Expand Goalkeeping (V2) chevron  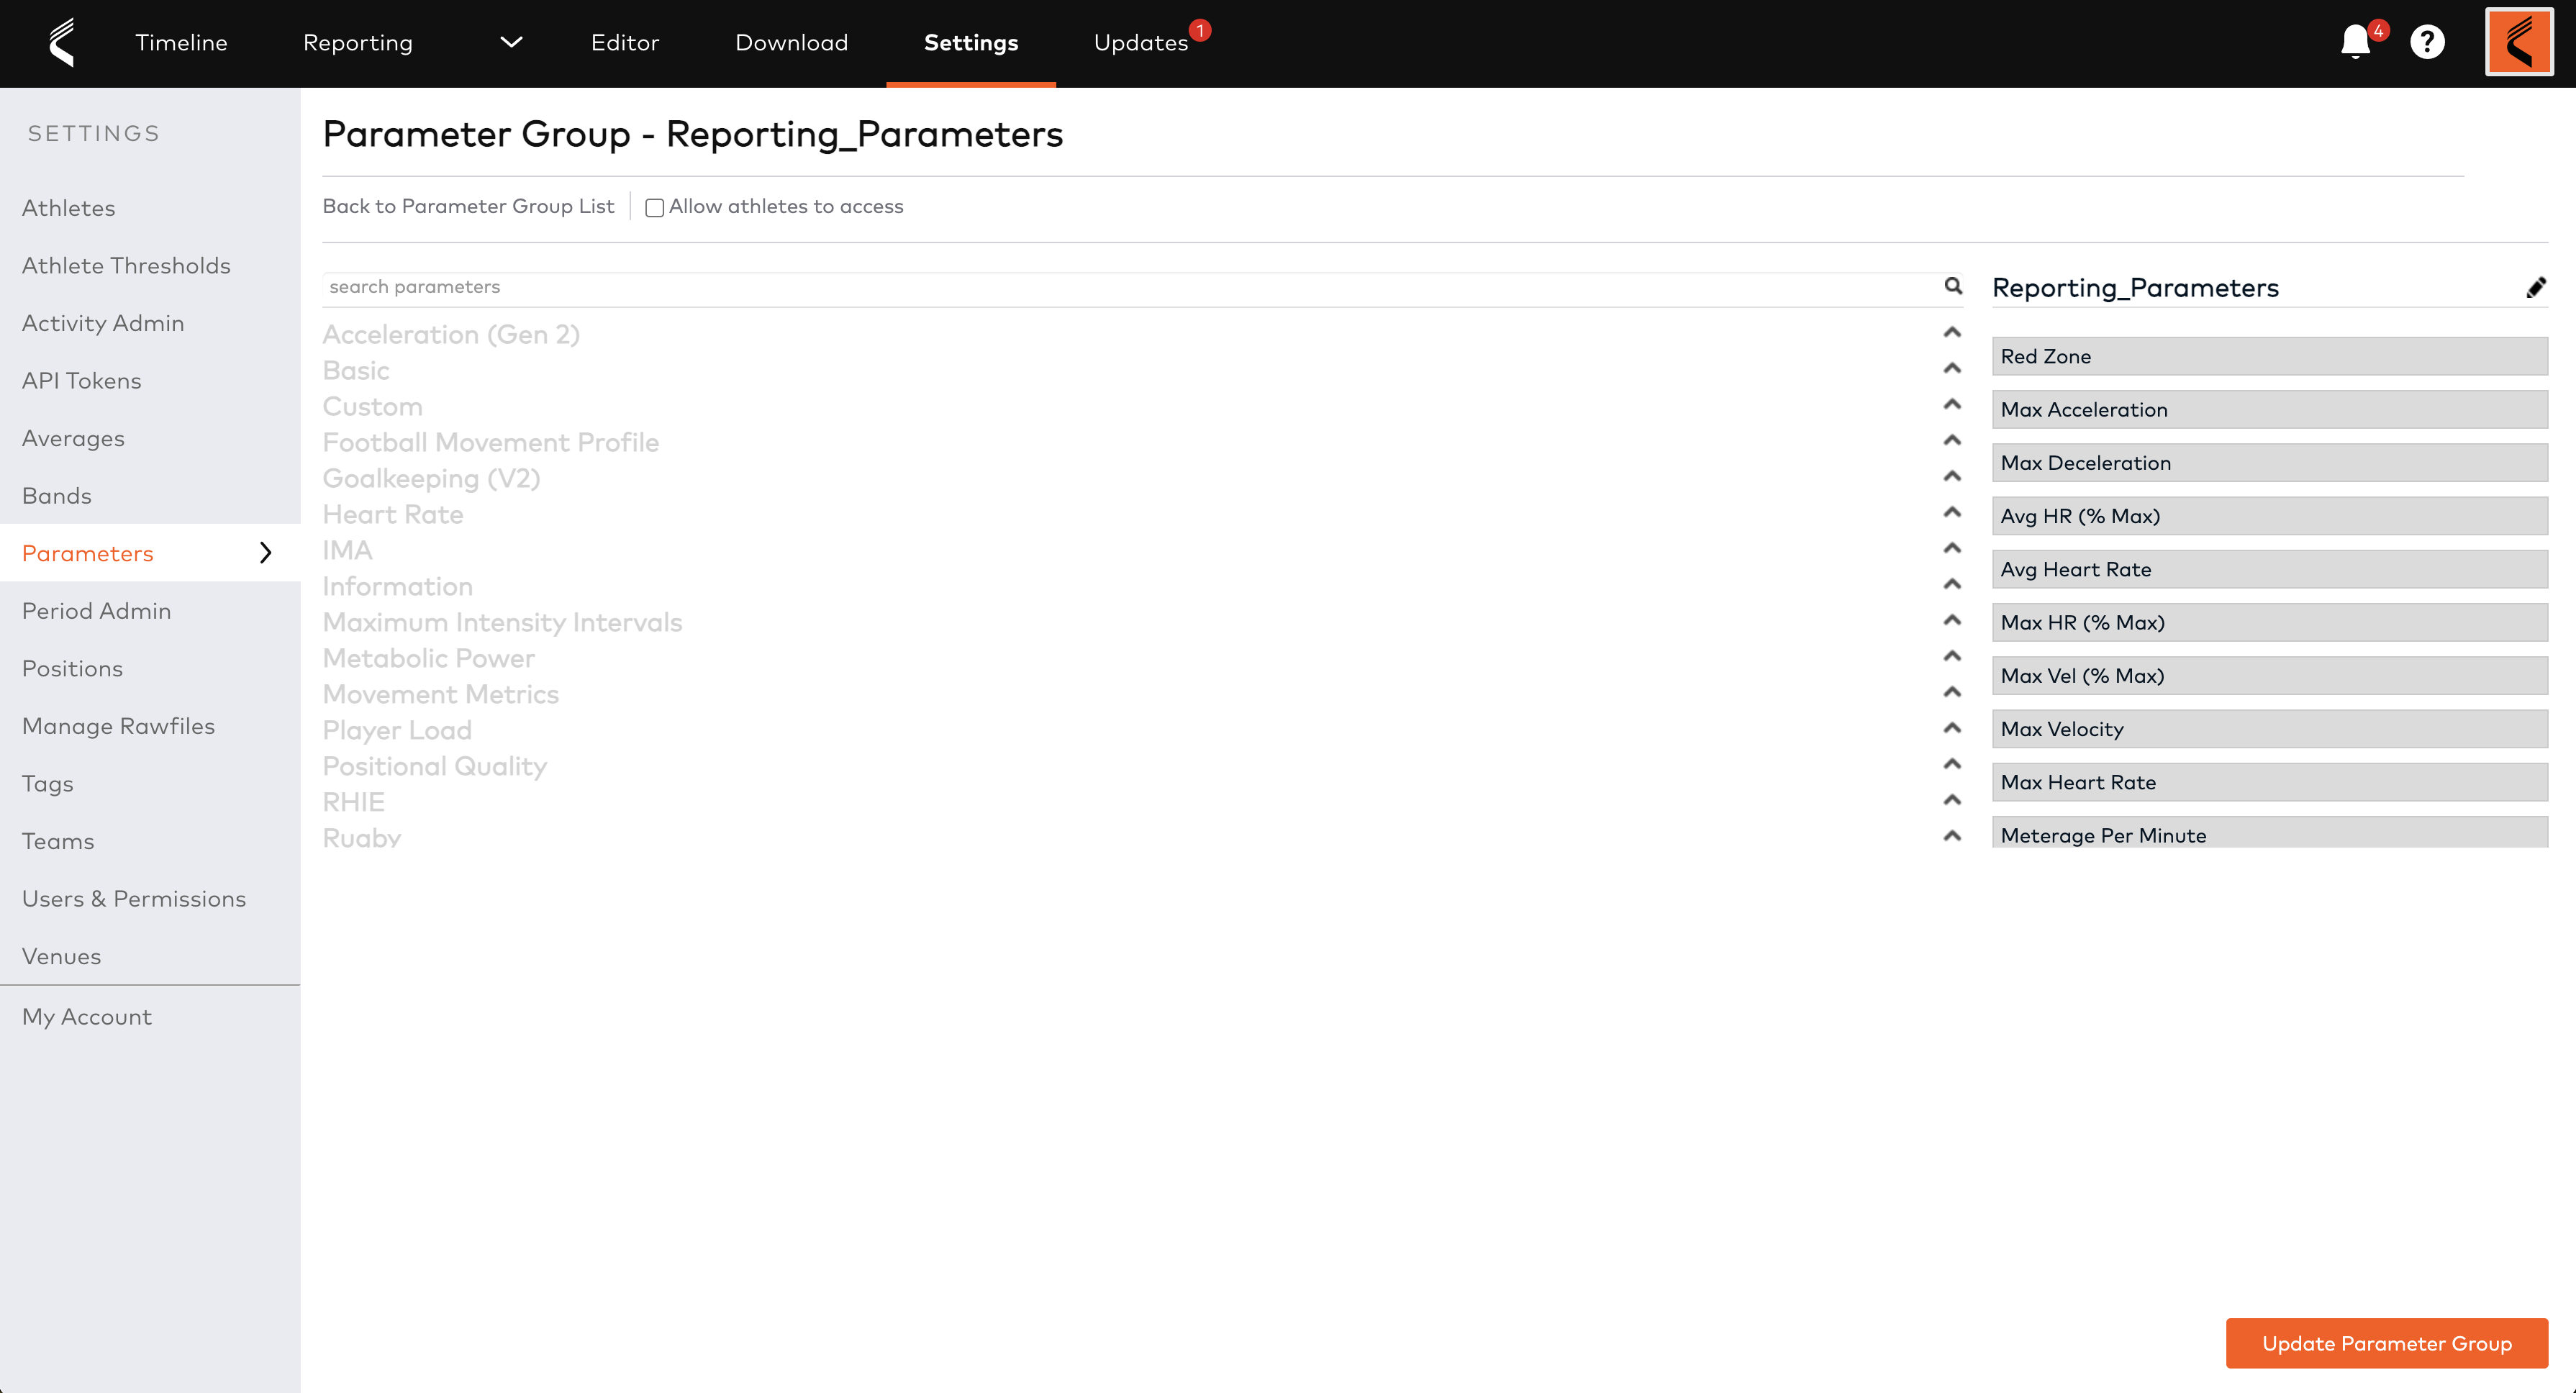(x=1952, y=476)
